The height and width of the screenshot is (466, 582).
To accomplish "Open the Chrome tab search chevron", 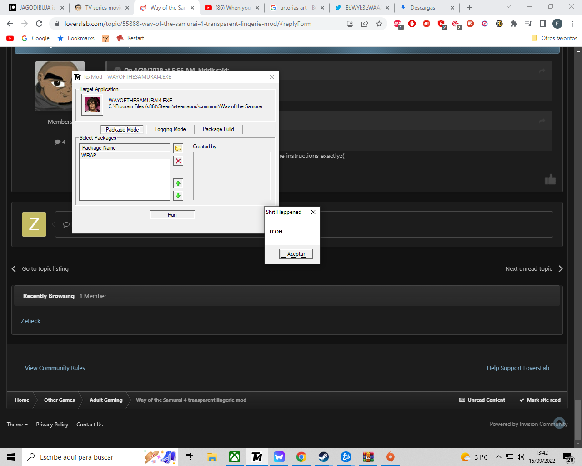I will [x=509, y=7].
